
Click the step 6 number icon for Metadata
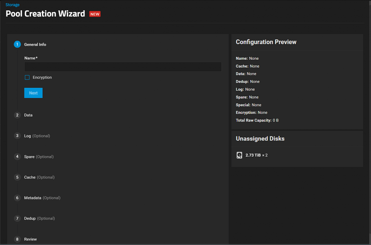pyautogui.click(x=17, y=198)
